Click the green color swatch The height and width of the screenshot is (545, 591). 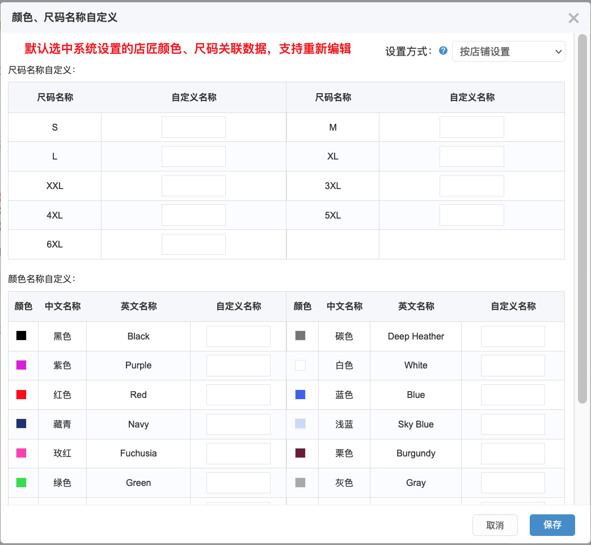tap(21, 482)
